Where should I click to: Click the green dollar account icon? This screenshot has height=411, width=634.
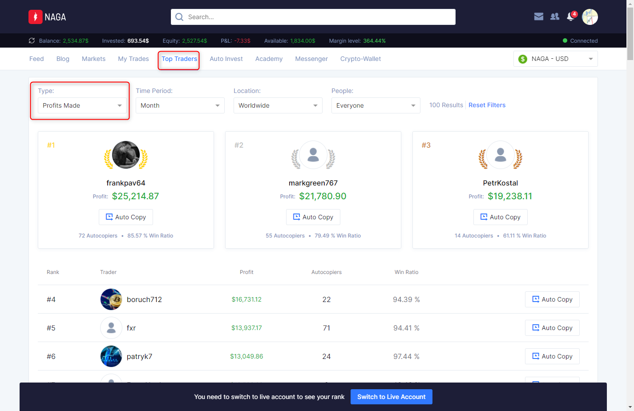(x=523, y=59)
